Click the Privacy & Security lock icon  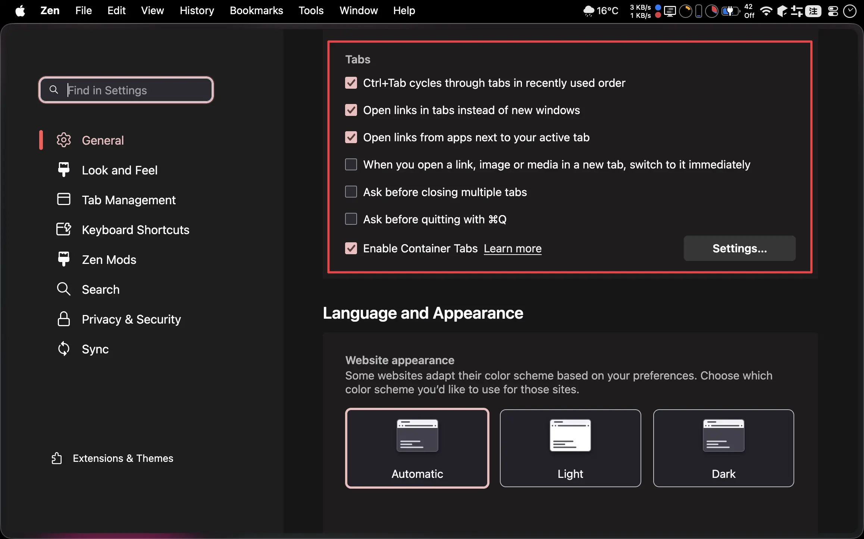63,319
